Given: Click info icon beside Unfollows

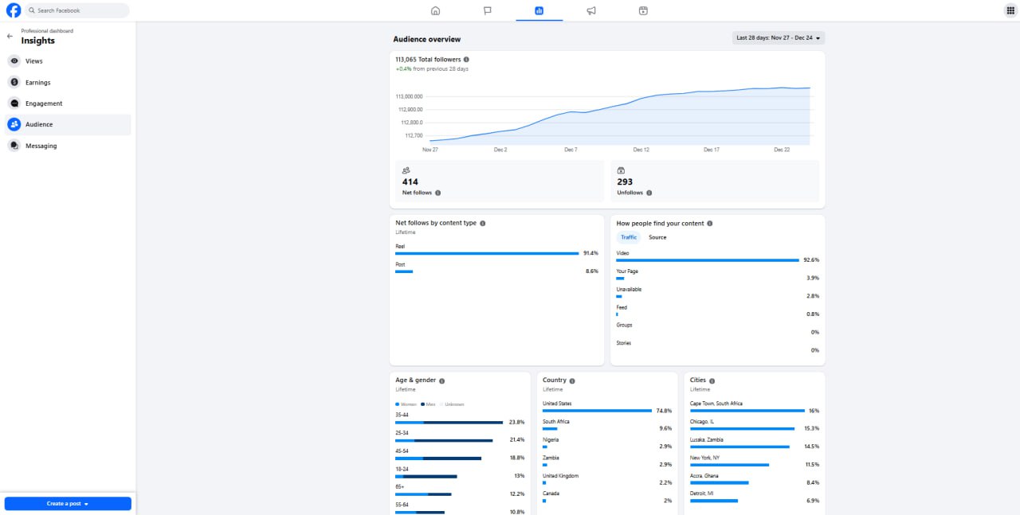Looking at the screenshot, I should tap(649, 193).
